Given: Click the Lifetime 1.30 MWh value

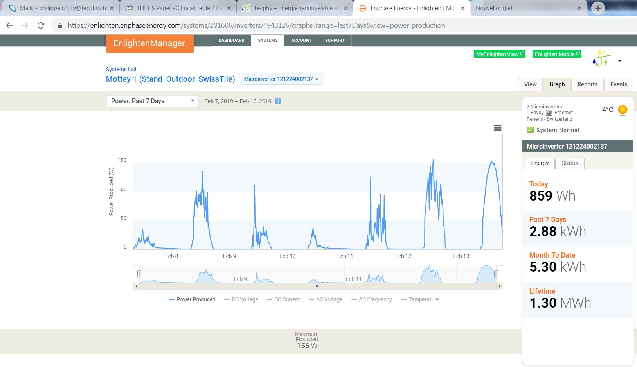Looking at the screenshot, I should (560, 303).
